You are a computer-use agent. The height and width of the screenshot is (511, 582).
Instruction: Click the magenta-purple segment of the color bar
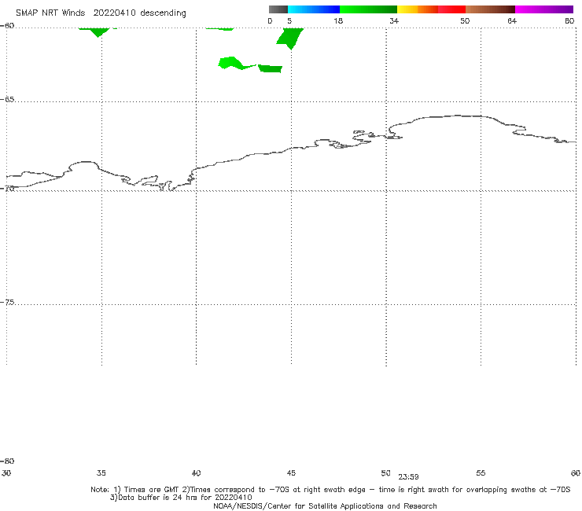click(544, 9)
